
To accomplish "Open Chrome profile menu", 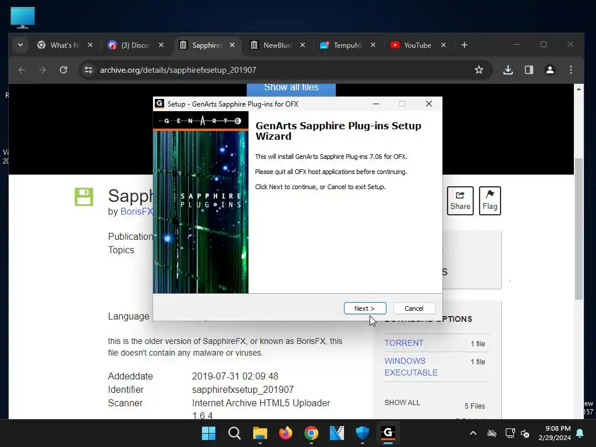I will (550, 70).
